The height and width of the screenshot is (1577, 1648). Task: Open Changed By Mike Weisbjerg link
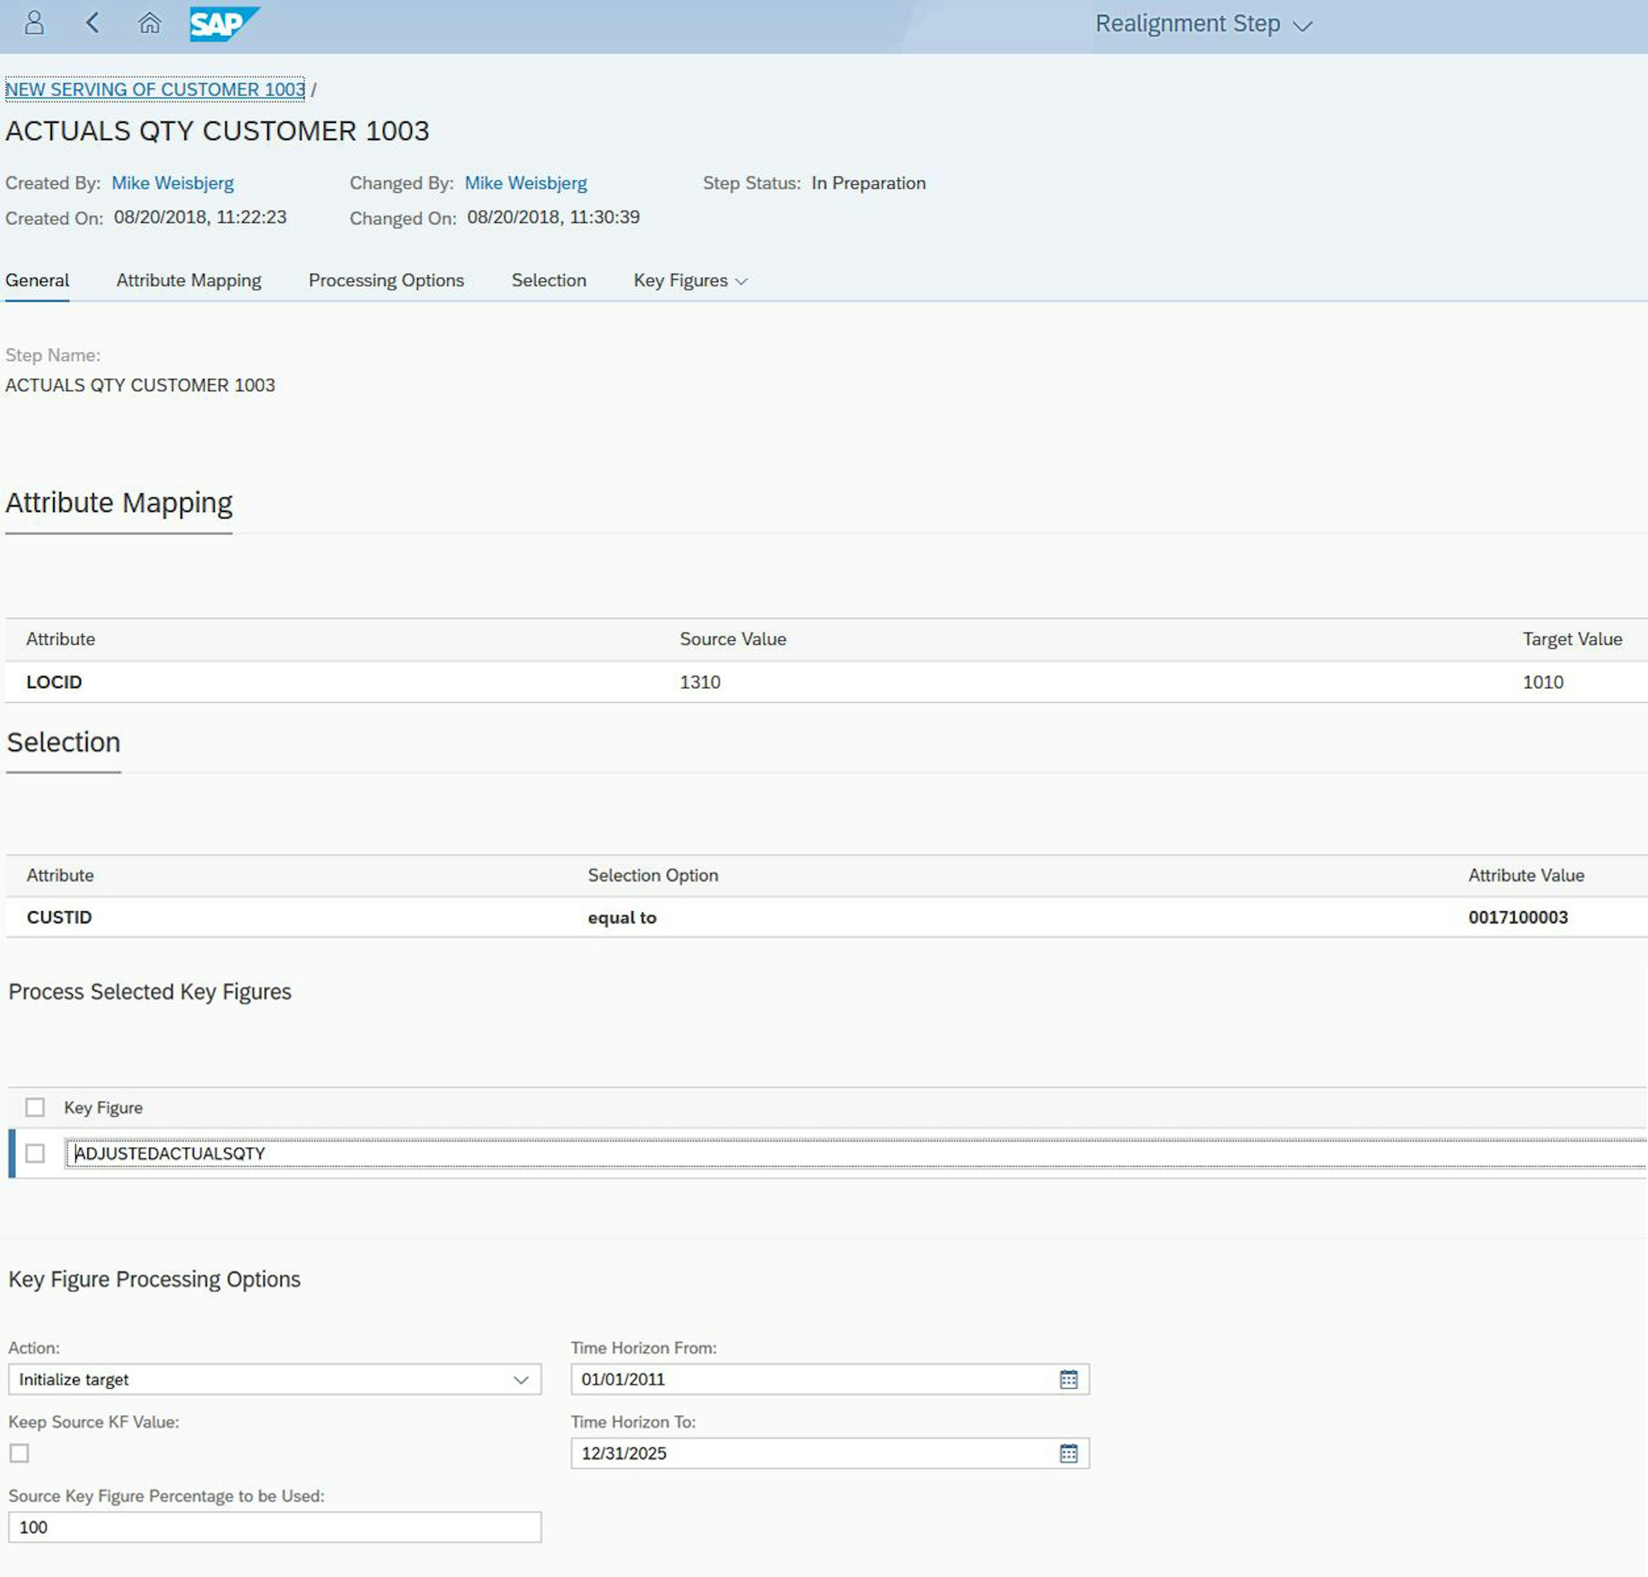pos(525,183)
